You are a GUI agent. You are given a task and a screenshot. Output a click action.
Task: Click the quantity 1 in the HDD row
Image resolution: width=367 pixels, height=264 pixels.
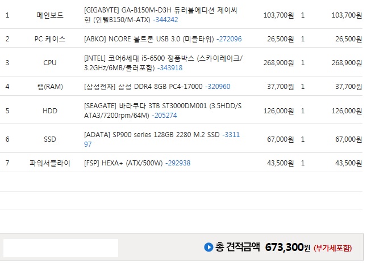point(303,111)
